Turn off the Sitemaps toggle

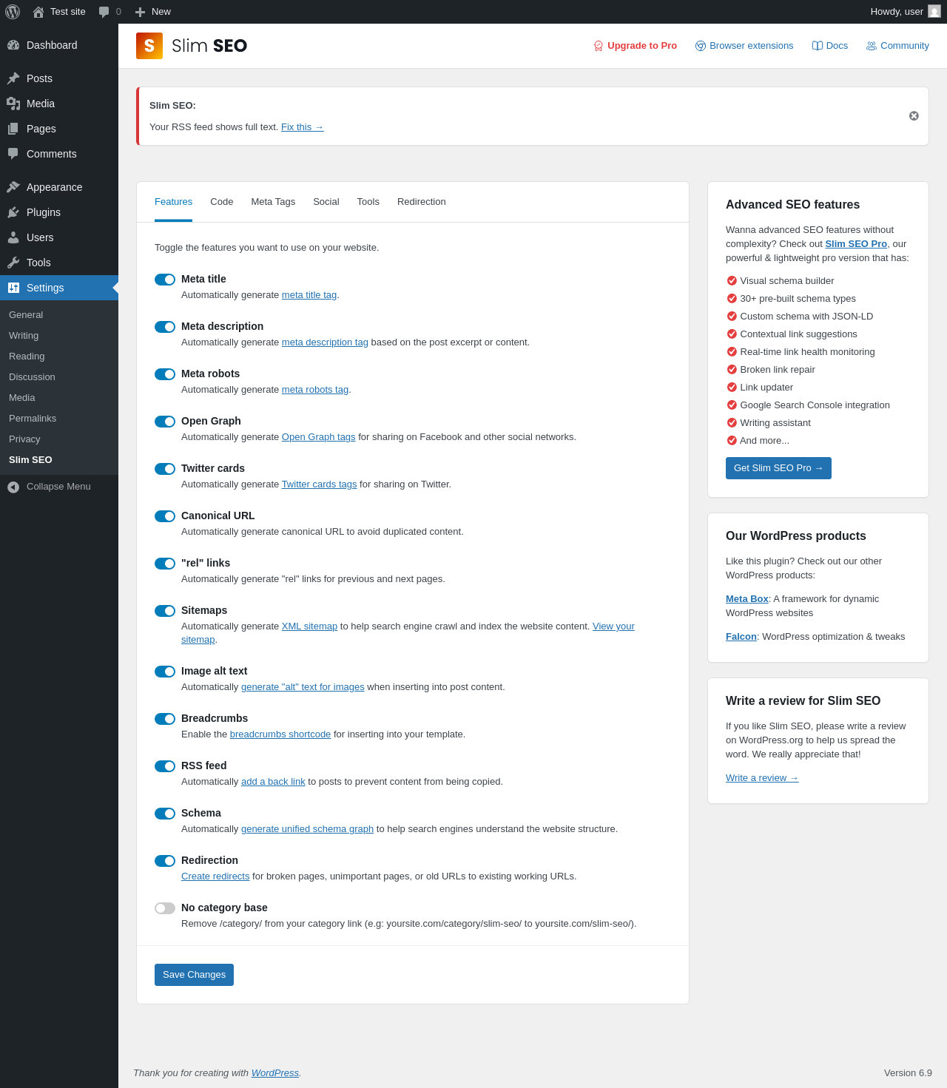(165, 611)
